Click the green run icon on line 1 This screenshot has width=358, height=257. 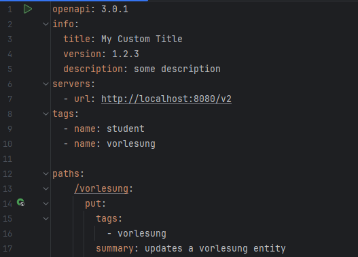[x=28, y=9]
